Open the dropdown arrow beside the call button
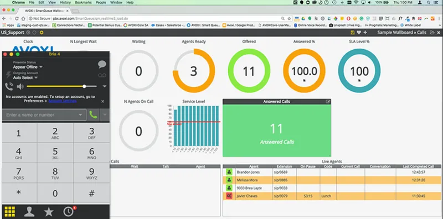Viewport: 443px width, 219px height. pyautogui.click(x=105, y=115)
